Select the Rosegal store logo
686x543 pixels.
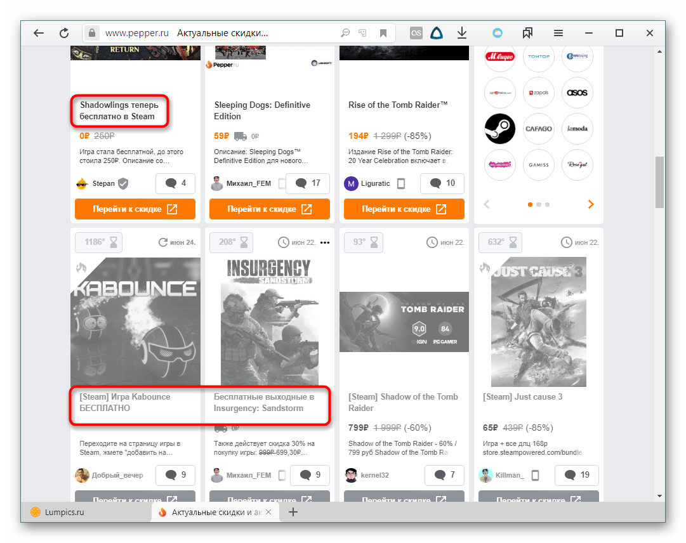pos(577,165)
